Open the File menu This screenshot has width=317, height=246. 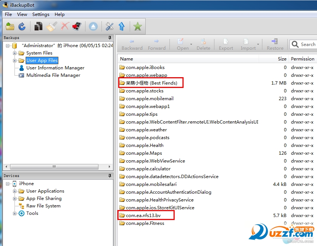[x=8, y=14]
